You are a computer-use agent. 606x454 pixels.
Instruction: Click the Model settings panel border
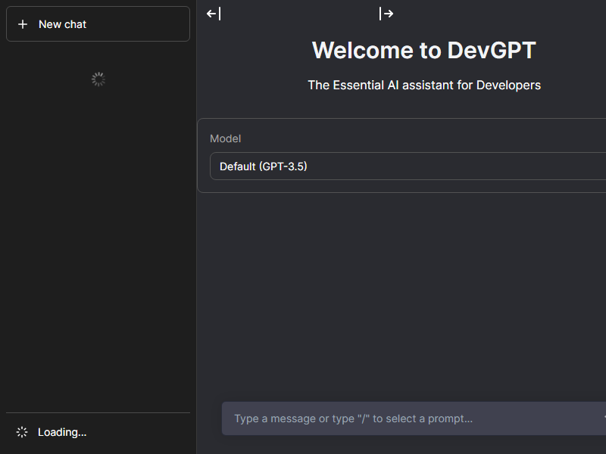198,155
